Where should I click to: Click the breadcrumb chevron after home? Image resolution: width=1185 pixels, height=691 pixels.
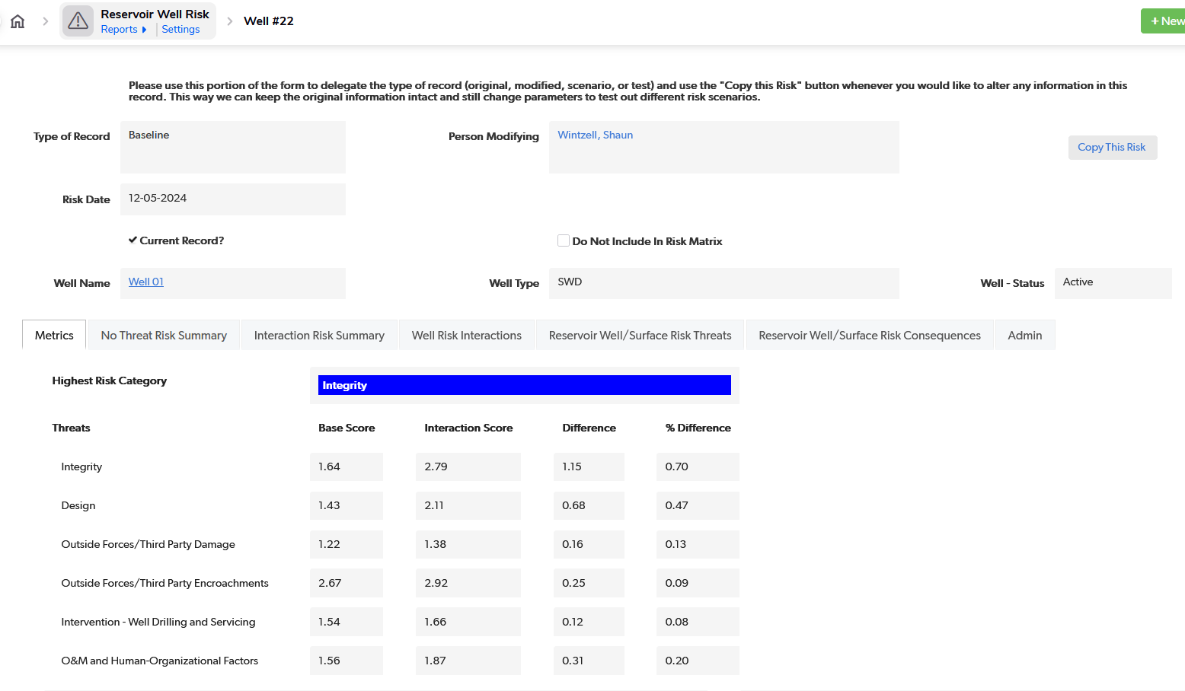click(46, 21)
